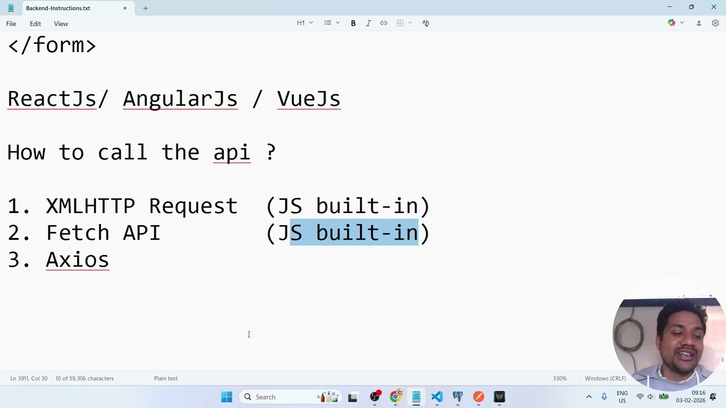726x408 pixels.
Task: Click the 330% zoom level
Action: [x=560, y=379]
